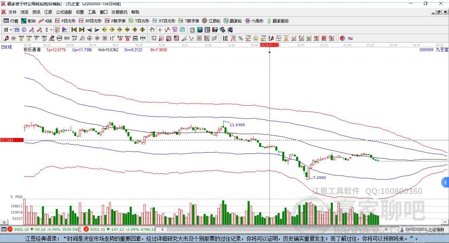The height and width of the screenshot is (243, 449).
Task: Open the 江恩 menu
Action: pos(48,12)
